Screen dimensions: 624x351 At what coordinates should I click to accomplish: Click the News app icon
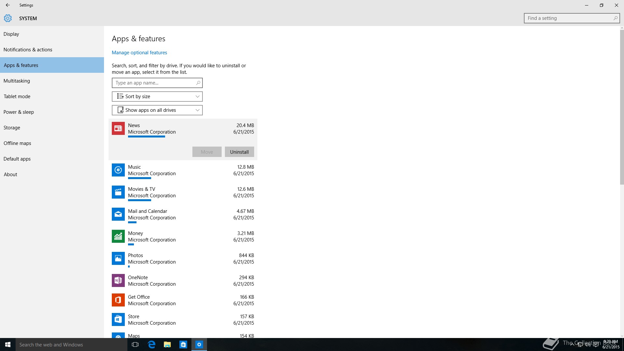118,128
